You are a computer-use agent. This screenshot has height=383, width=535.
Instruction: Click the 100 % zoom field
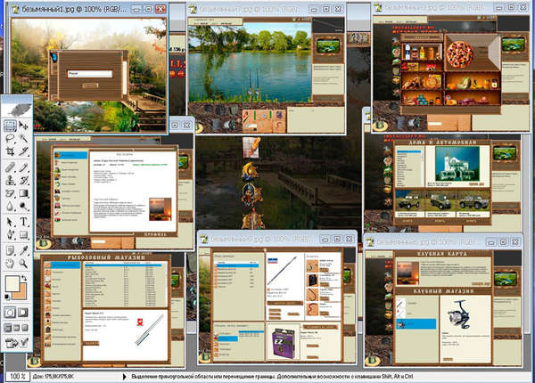tap(16, 376)
